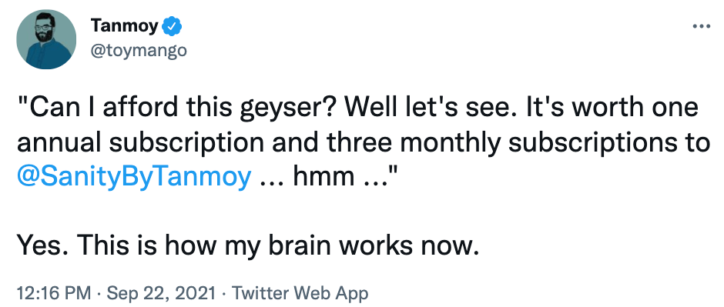Image resolution: width=724 pixels, height=307 pixels.
Task: Open the @toymango handle link
Action: click(139, 50)
